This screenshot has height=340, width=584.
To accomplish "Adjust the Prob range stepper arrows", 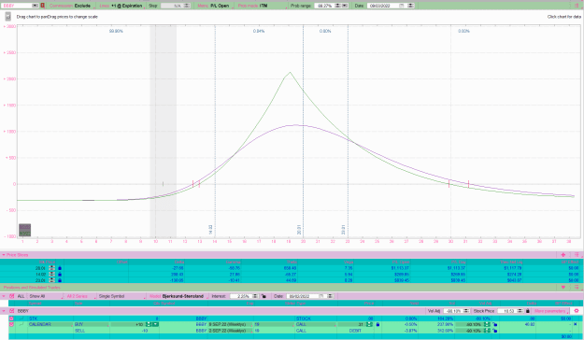I will (337, 6).
